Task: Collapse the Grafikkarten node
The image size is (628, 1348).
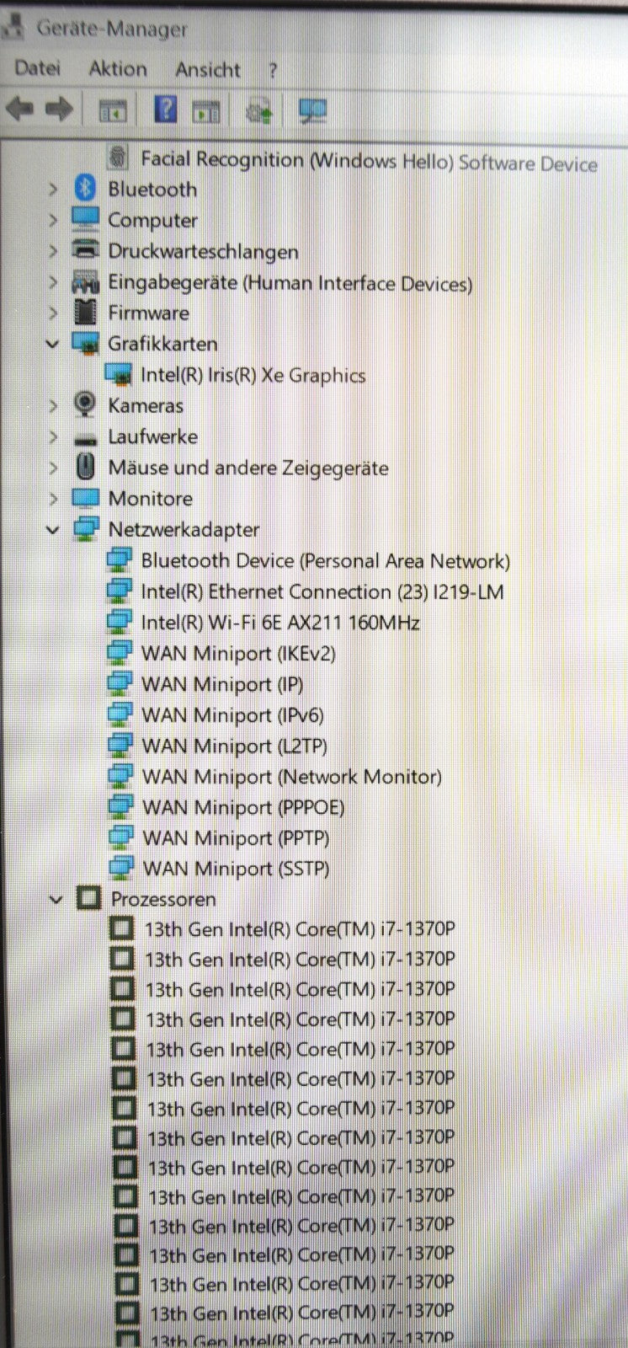Action: 53,344
